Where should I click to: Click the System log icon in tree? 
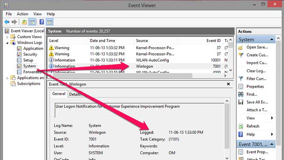coord(19,66)
